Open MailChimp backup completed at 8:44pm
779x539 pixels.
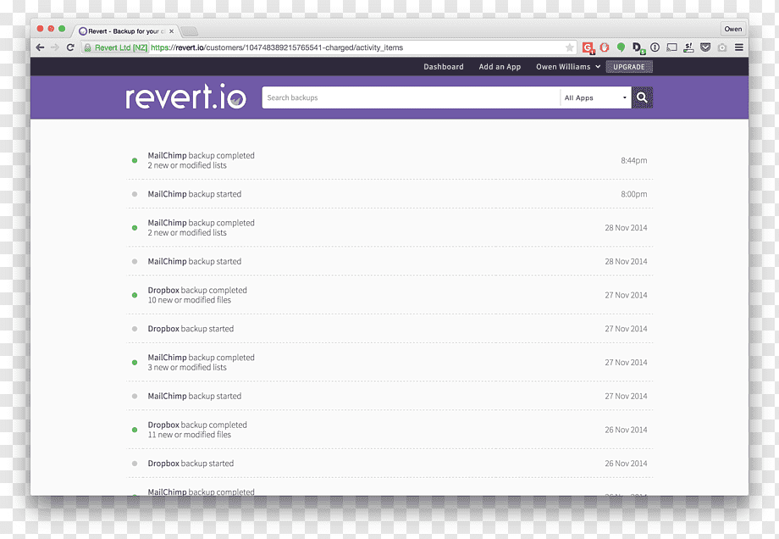click(389, 160)
